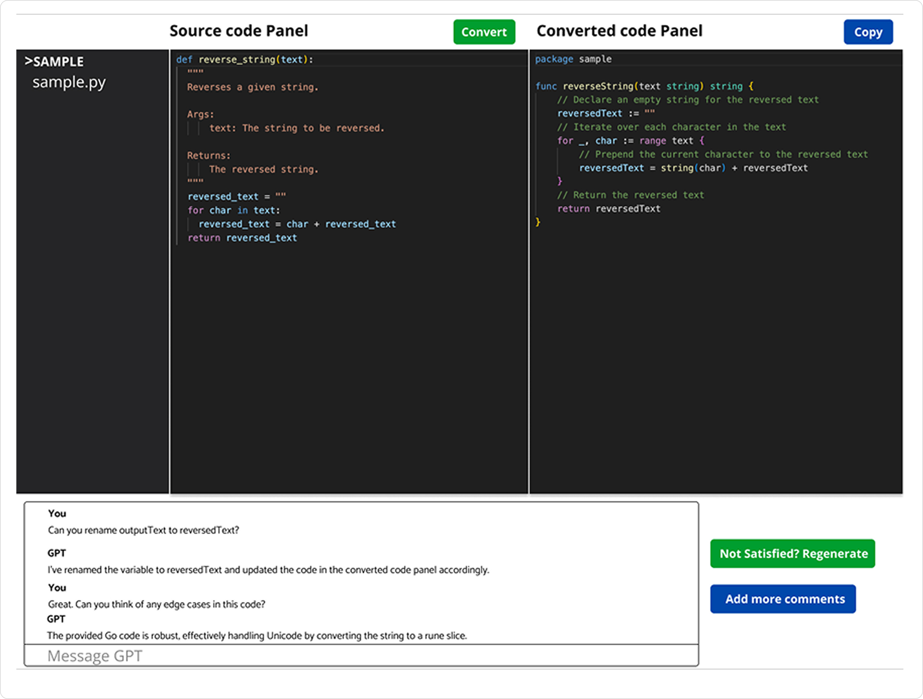
Task: Open sample.py in the file tree
Action: [69, 82]
